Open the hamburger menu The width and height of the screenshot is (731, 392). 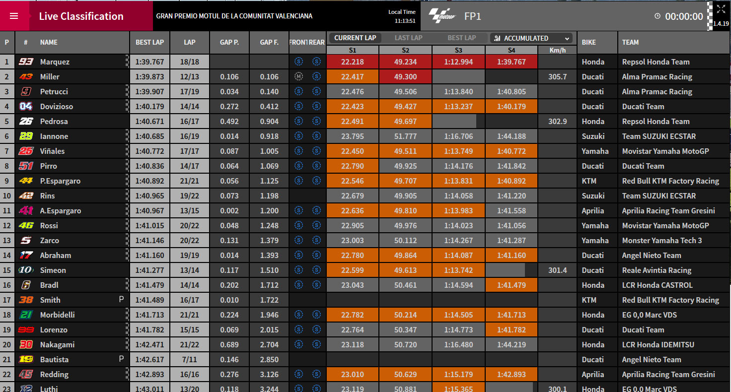point(14,16)
